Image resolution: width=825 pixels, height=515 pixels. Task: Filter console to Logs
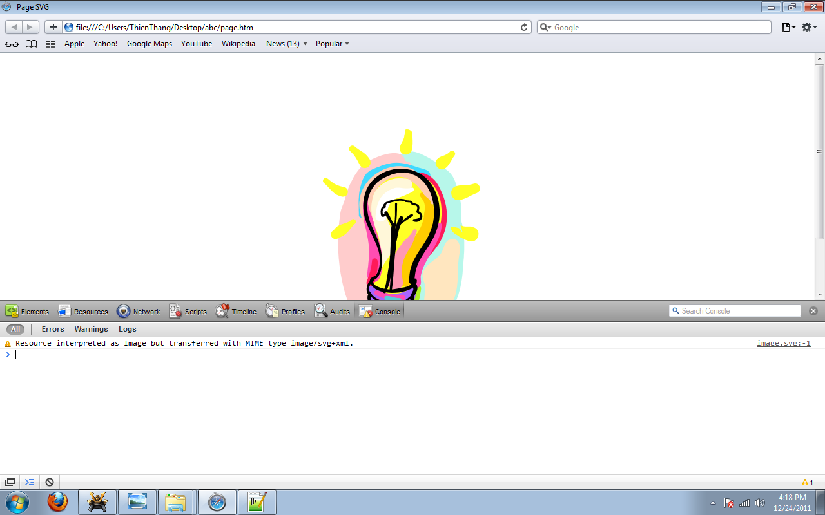click(x=128, y=329)
